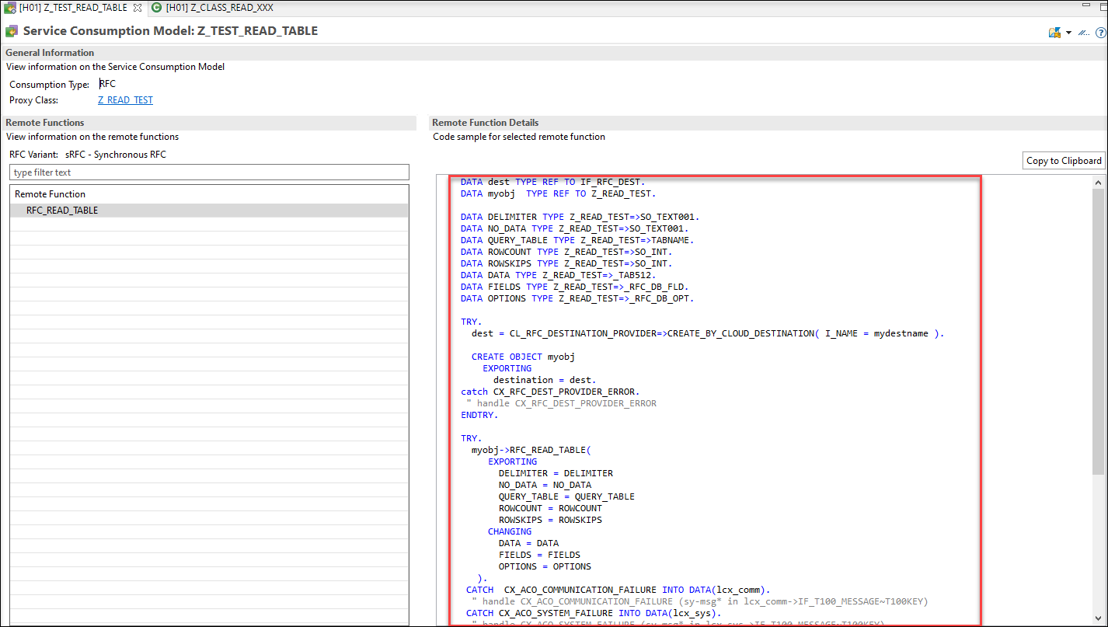
Task: Click the Copy to Clipboard button
Action: [1064, 161]
